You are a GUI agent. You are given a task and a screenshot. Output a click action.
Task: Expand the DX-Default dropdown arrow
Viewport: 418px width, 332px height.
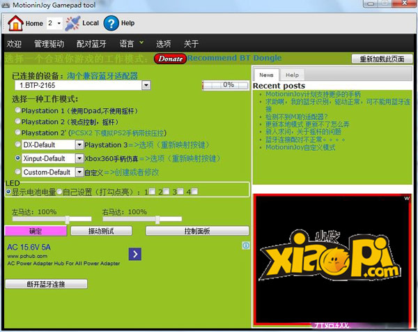coord(79,145)
